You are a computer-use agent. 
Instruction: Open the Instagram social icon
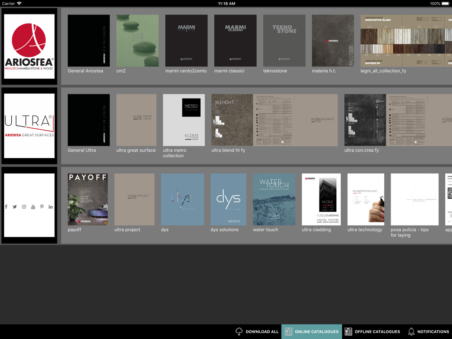point(24,207)
